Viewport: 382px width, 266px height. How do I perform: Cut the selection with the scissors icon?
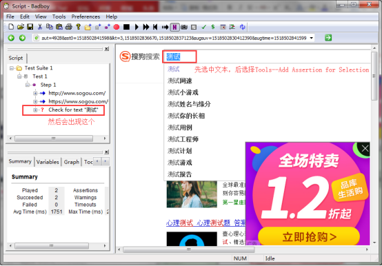[40, 27]
